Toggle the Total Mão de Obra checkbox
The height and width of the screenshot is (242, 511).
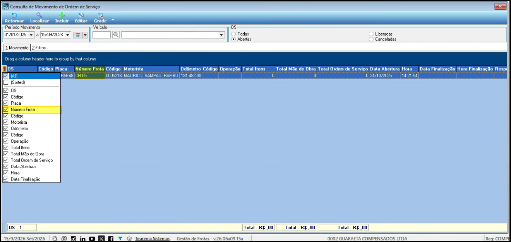[x=5, y=154]
